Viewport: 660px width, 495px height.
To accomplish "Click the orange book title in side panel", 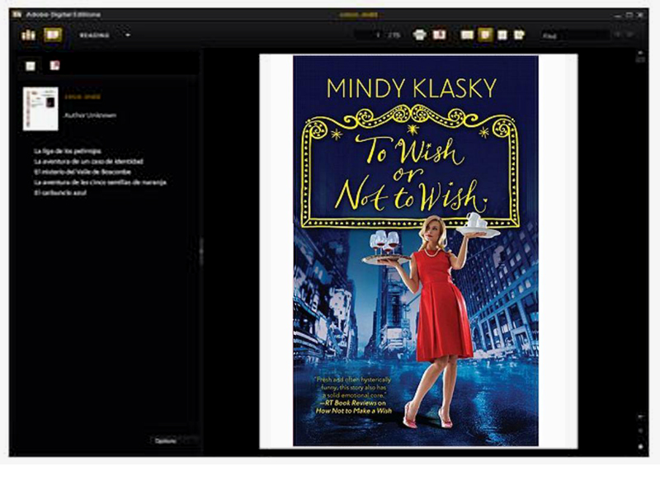I will [82, 97].
